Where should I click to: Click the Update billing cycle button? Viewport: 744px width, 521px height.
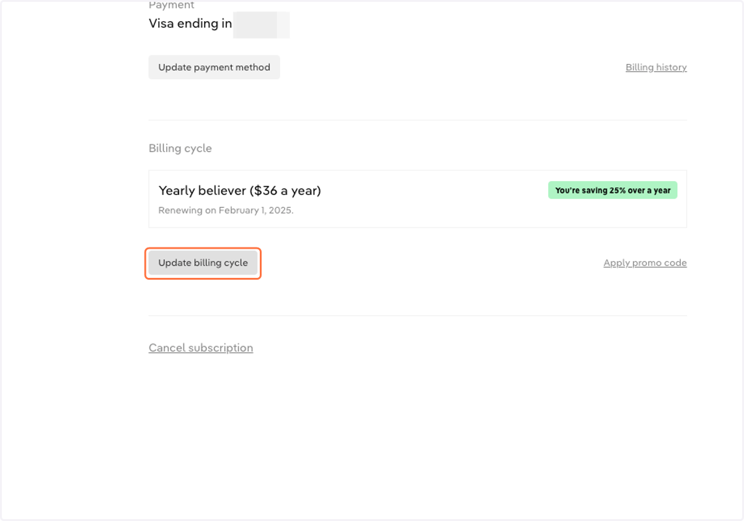pos(203,263)
